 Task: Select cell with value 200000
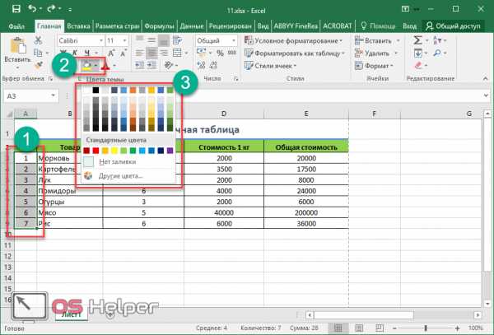coord(306,212)
